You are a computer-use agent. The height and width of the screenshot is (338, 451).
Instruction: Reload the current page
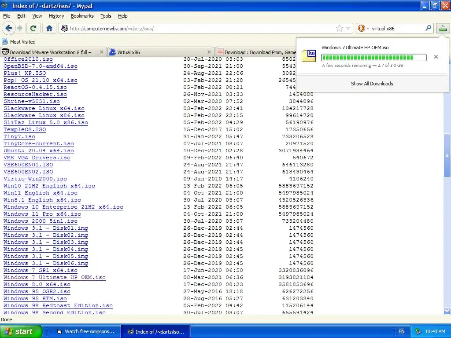coord(33,28)
